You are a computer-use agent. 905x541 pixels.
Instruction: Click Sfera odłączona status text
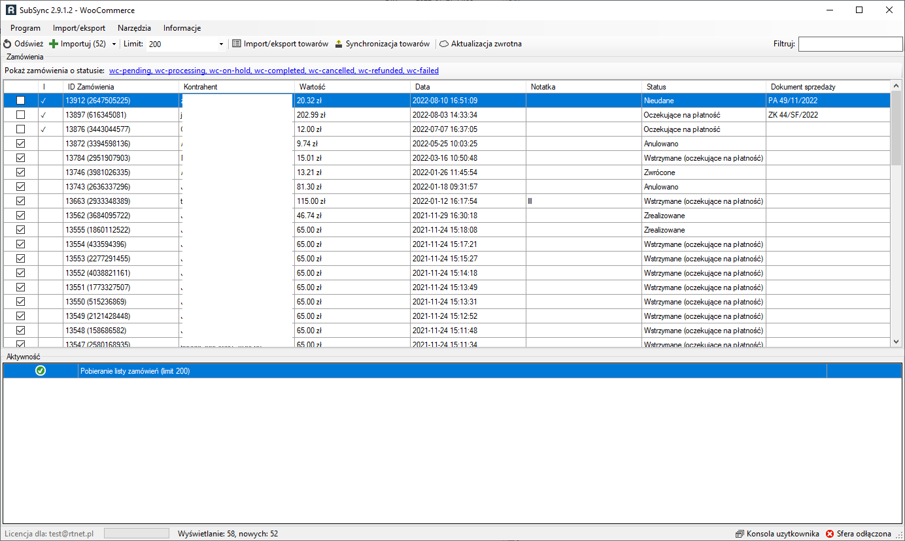864,534
